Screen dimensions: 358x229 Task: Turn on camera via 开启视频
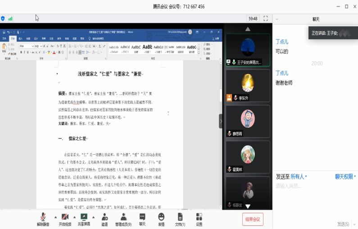tap(65, 219)
